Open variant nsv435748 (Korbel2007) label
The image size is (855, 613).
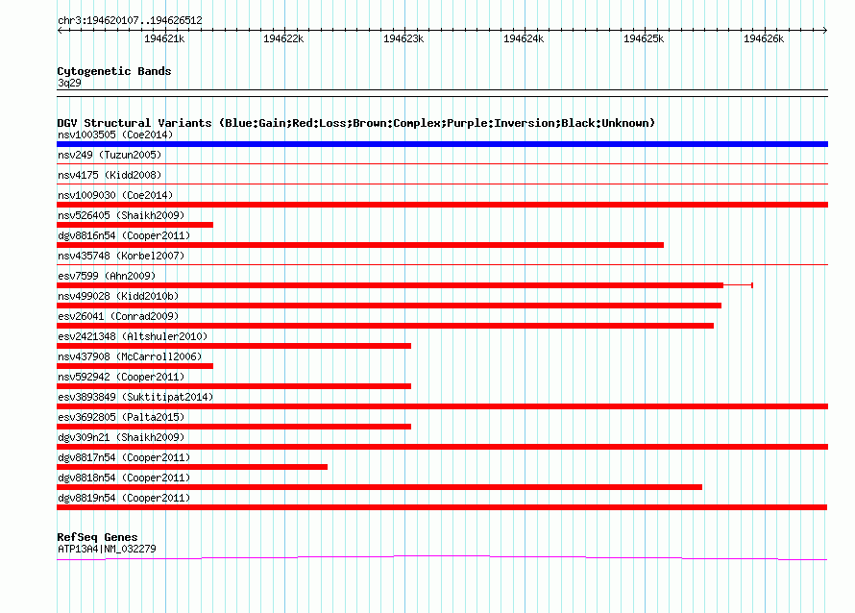click(121, 256)
